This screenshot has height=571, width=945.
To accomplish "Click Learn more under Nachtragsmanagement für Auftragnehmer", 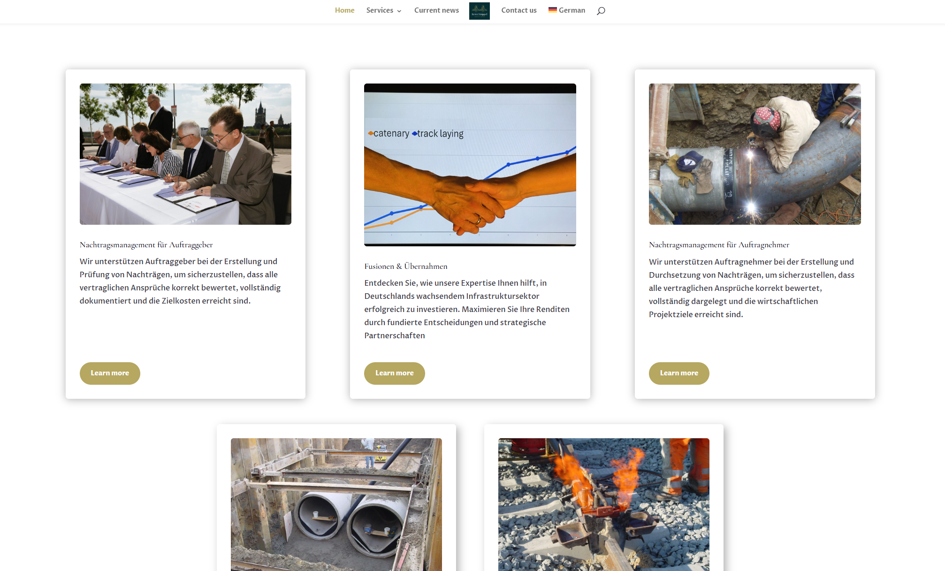I will click(678, 373).
